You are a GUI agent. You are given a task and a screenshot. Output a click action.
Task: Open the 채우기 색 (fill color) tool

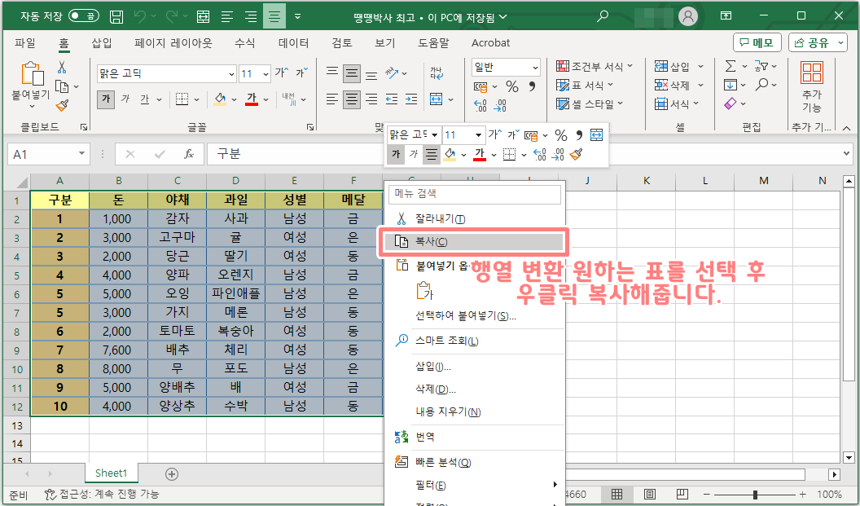coord(221,98)
